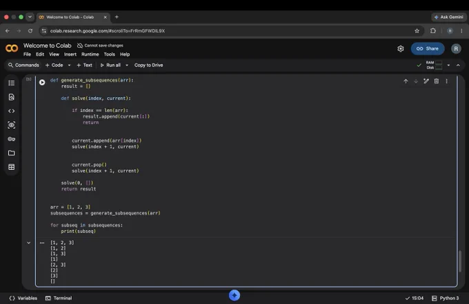Image resolution: width=469 pixels, height=304 pixels.
Task: Open output cell options ellipsis icon
Action: pyautogui.click(x=42, y=243)
